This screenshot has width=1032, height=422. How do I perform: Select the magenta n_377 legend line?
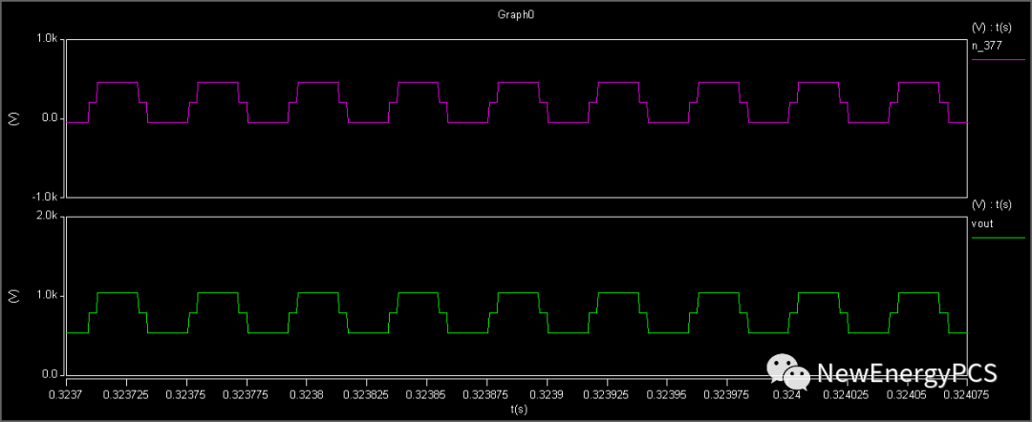pos(998,59)
